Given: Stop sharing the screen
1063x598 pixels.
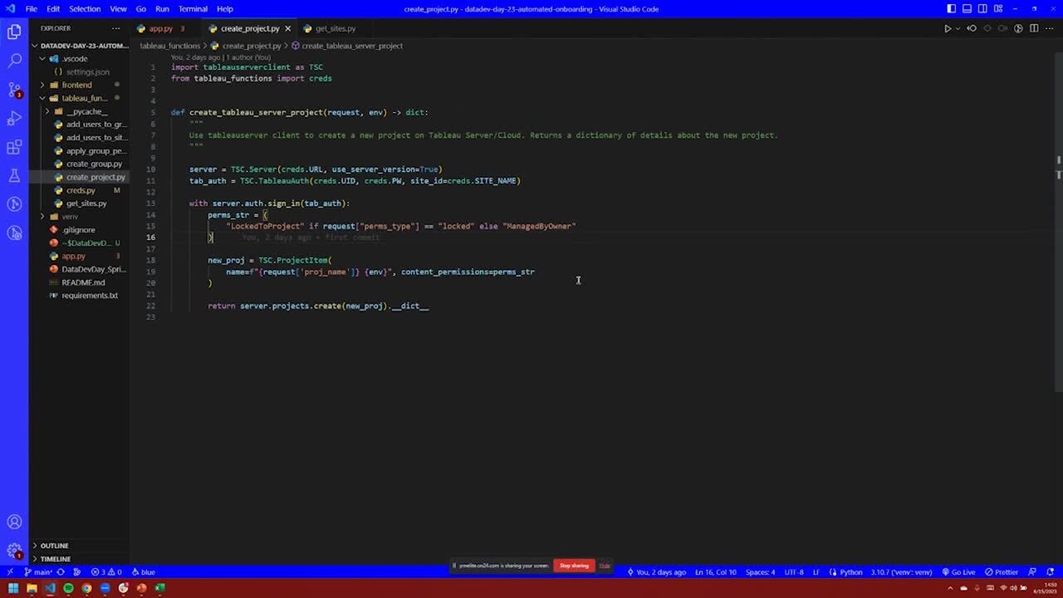Looking at the screenshot, I should pyautogui.click(x=574, y=566).
